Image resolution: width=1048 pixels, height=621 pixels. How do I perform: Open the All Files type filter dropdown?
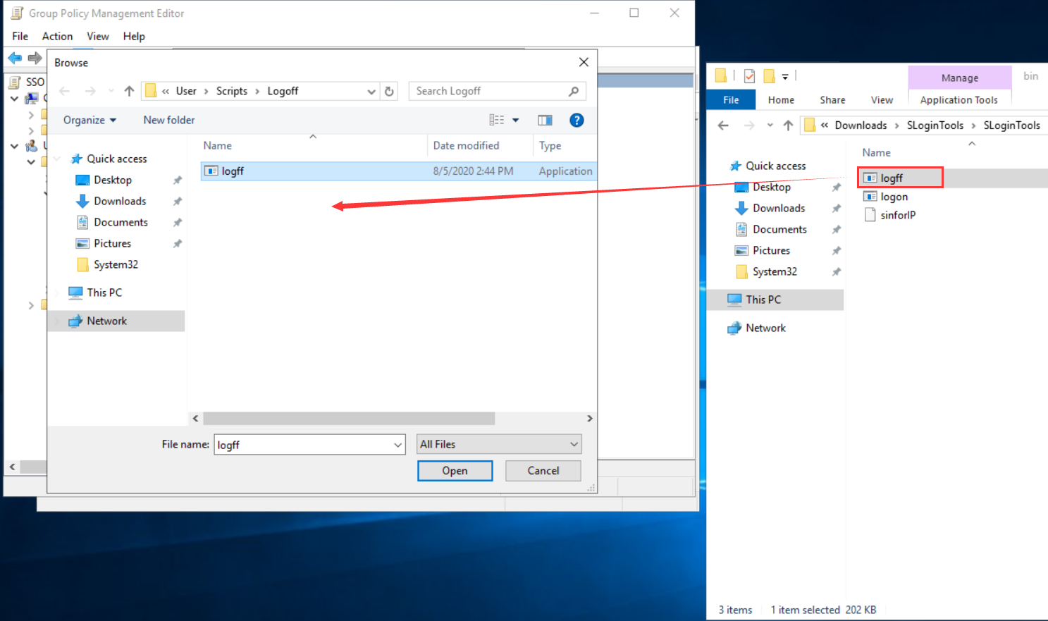click(x=574, y=444)
